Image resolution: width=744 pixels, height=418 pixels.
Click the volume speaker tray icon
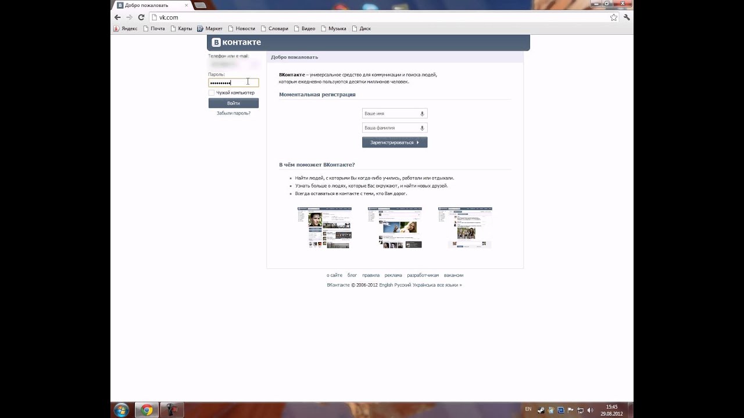coord(590,410)
